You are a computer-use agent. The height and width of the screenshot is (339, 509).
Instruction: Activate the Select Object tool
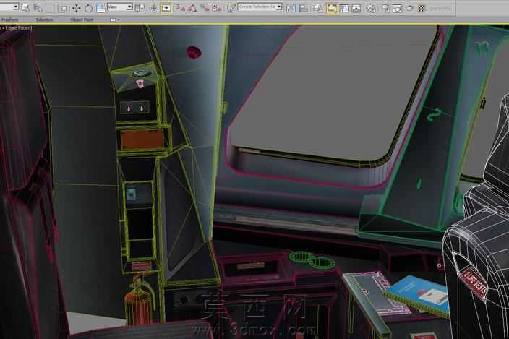(x=25, y=8)
